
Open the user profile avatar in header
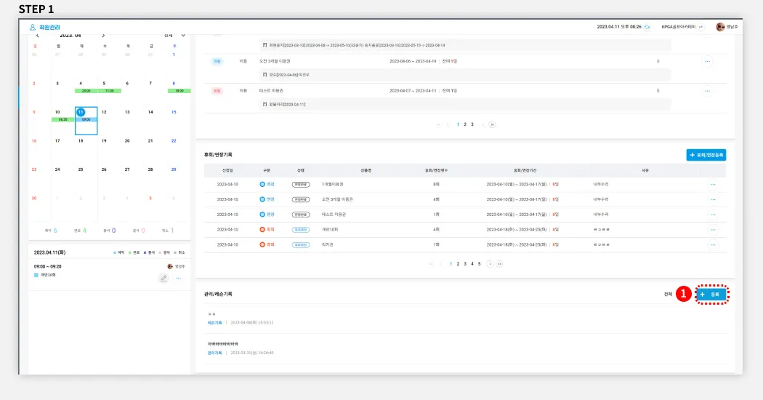[x=720, y=28]
